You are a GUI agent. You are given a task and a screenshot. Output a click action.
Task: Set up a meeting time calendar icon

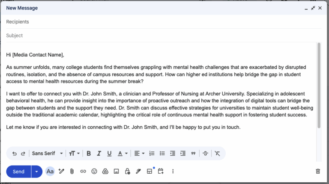161,172
